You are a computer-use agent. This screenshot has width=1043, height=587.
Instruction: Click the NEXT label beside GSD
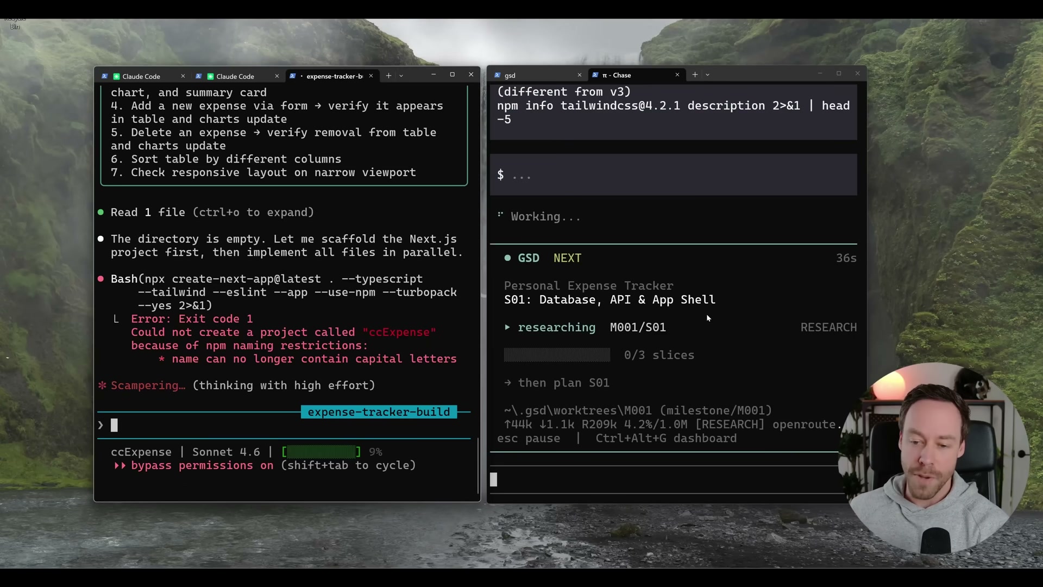[567, 258]
